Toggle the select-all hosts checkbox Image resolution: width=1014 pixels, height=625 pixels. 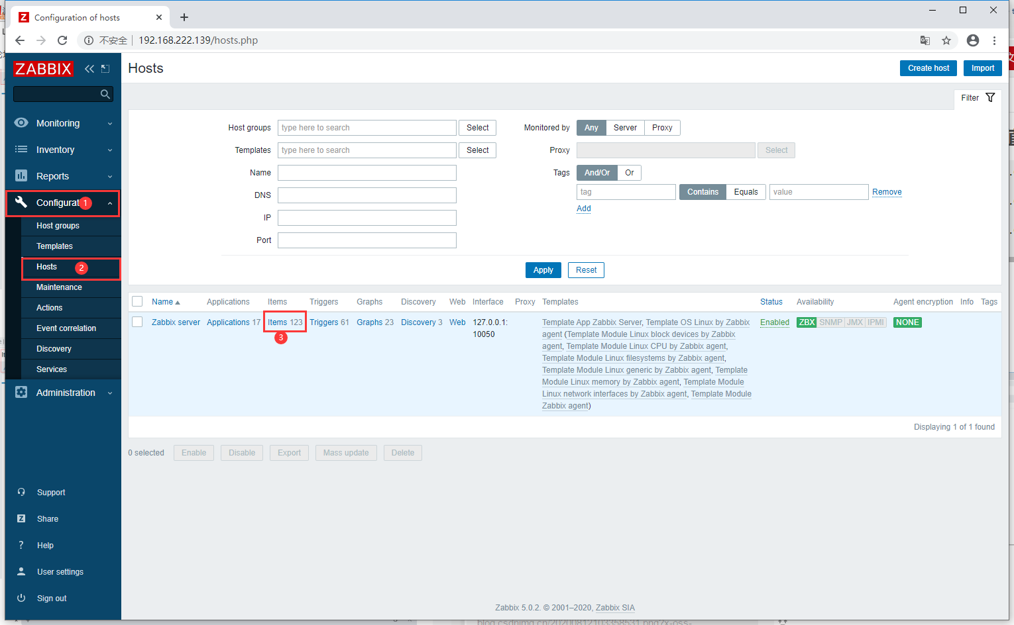[x=137, y=301]
